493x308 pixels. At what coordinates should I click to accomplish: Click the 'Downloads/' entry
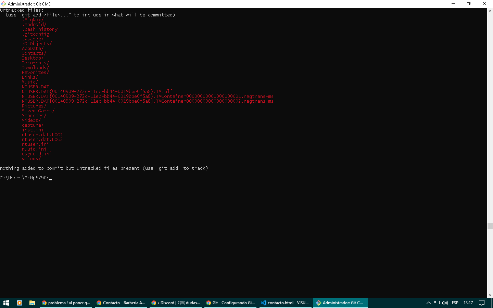(35, 68)
